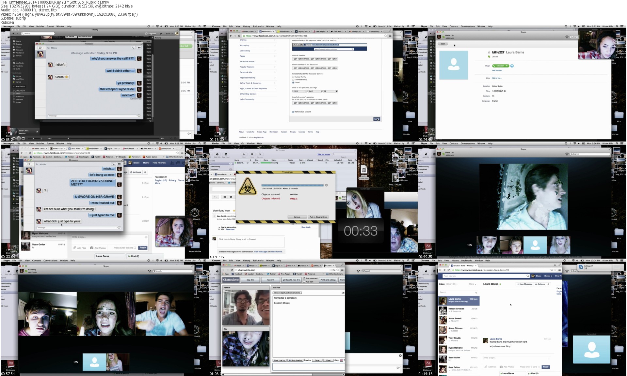Toggle the Auto reconnect checkbox on Chatroulette
Viewport: 627px width, 376px height.
[x=304, y=278]
